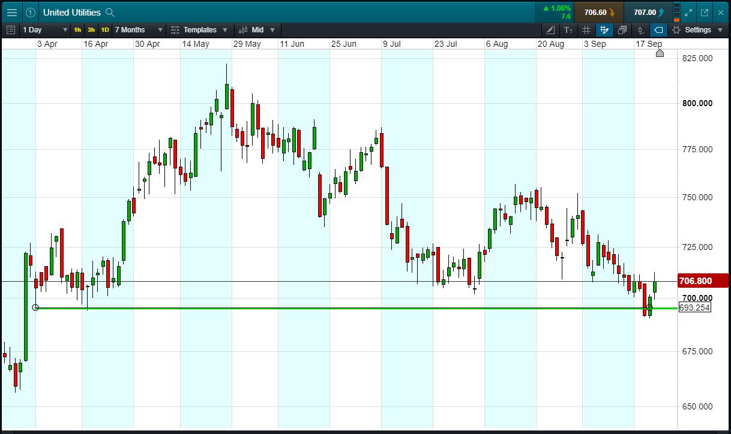Open chart Settings gear

[x=676, y=30]
